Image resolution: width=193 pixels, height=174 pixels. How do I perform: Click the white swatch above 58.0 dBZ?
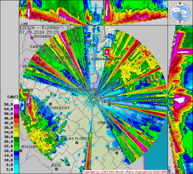click(16, 102)
